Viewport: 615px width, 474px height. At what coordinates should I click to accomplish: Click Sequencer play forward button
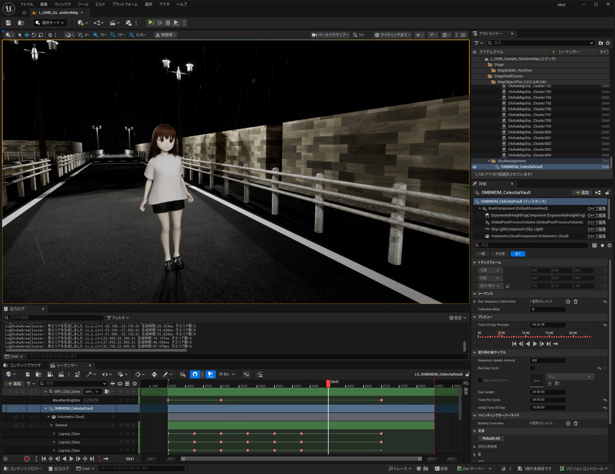click(x=71, y=459)
